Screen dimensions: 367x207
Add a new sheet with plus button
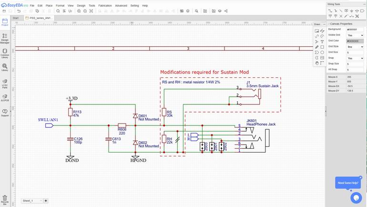tap(46, 201)
